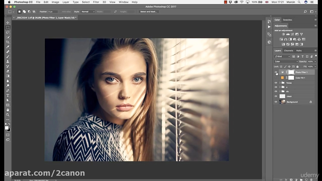Open the Filter menu
Viewport: 322px width, 181px height.
pyautogui.click(x=96, y=2)
